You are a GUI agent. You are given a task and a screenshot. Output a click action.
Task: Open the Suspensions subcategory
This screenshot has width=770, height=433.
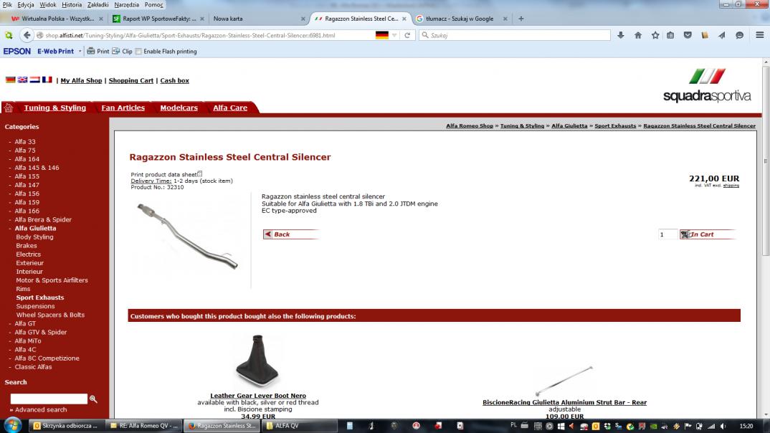(35, 306)
